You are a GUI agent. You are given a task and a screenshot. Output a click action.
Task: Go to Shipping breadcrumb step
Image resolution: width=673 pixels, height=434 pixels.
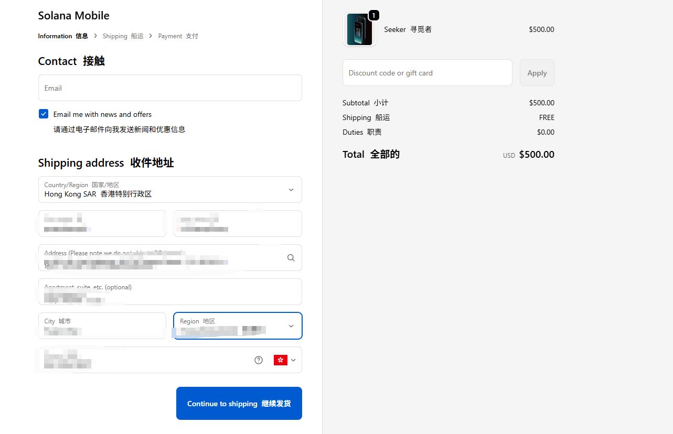tap(123, 36)
